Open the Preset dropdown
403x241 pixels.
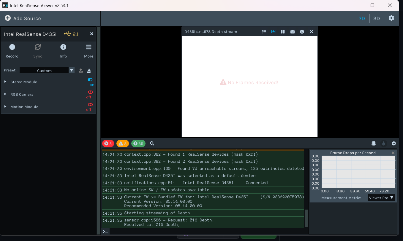click(x=71, y=70)
